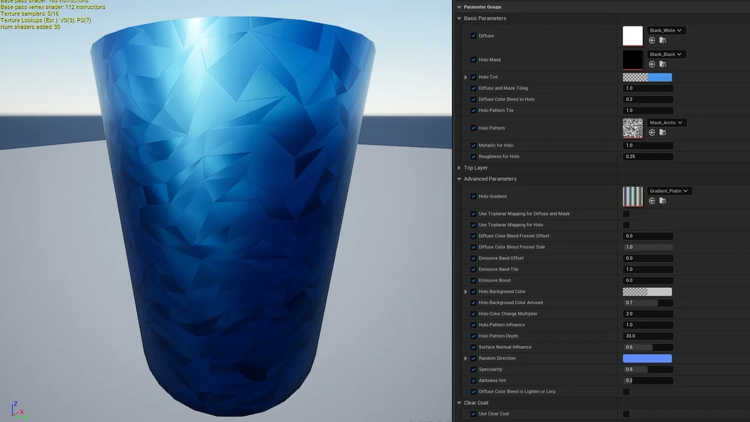Collapse the Advanced Parameters section
The width and height of the screenshot is (750, 422).
(459, 179)
